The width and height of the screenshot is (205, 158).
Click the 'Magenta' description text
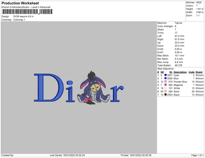178,85
